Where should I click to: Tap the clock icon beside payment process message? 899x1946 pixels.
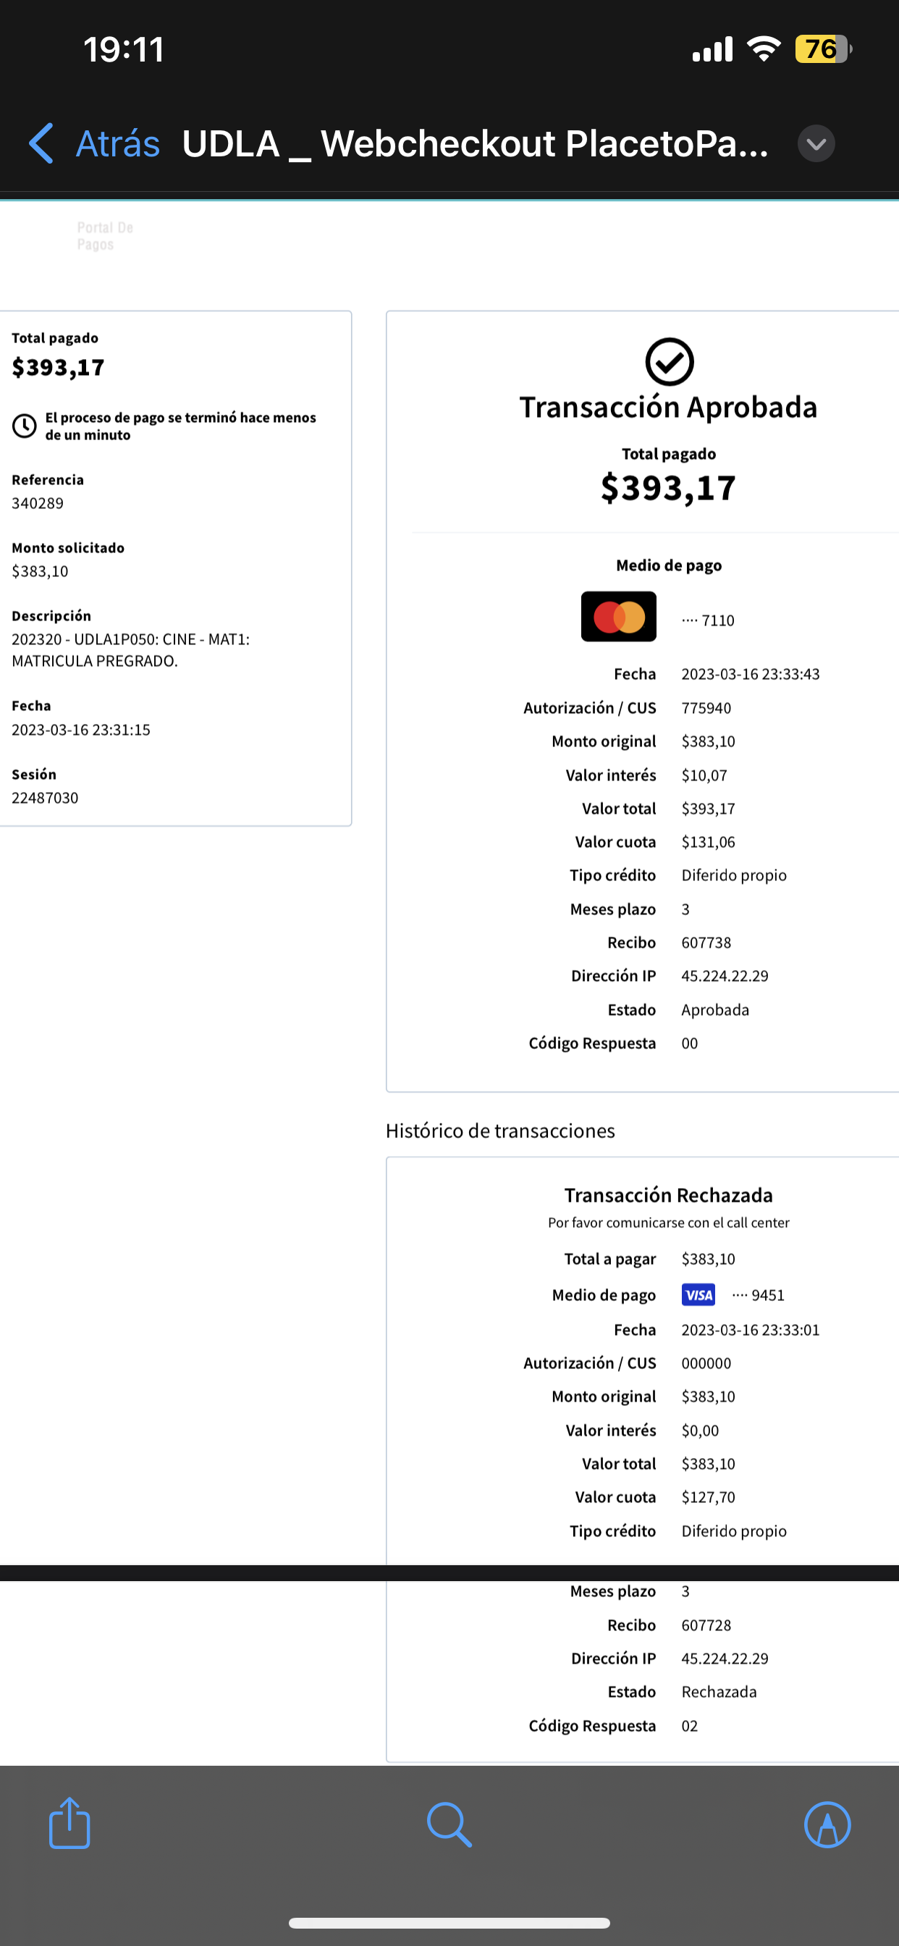click(24, 426)
